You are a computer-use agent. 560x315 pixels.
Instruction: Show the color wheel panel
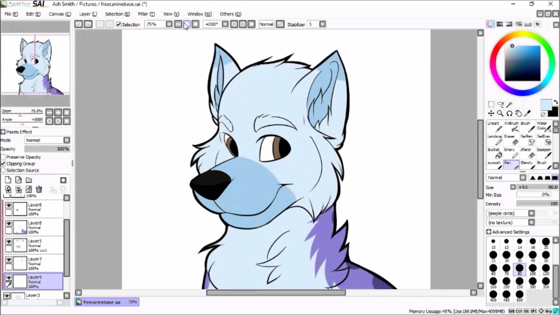tap(490, 24)
